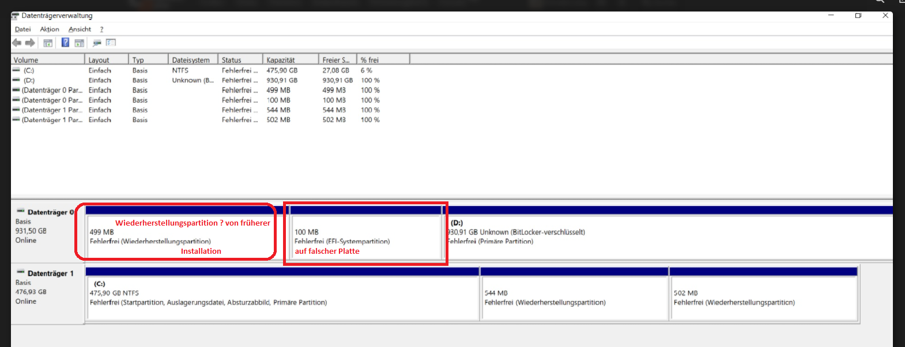Open the Datei menu
This screenshot has width=905, height=347.
pyautogui.click(x=23, y=29)
